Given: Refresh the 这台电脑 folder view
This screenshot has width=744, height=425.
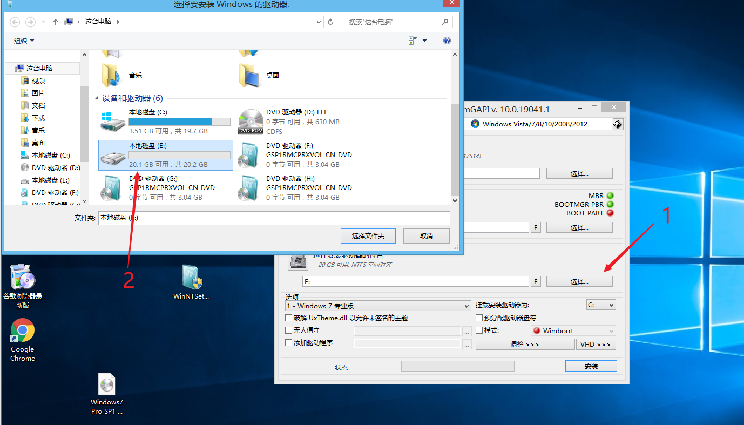Looking at the screenshot, I should point(331,22).
